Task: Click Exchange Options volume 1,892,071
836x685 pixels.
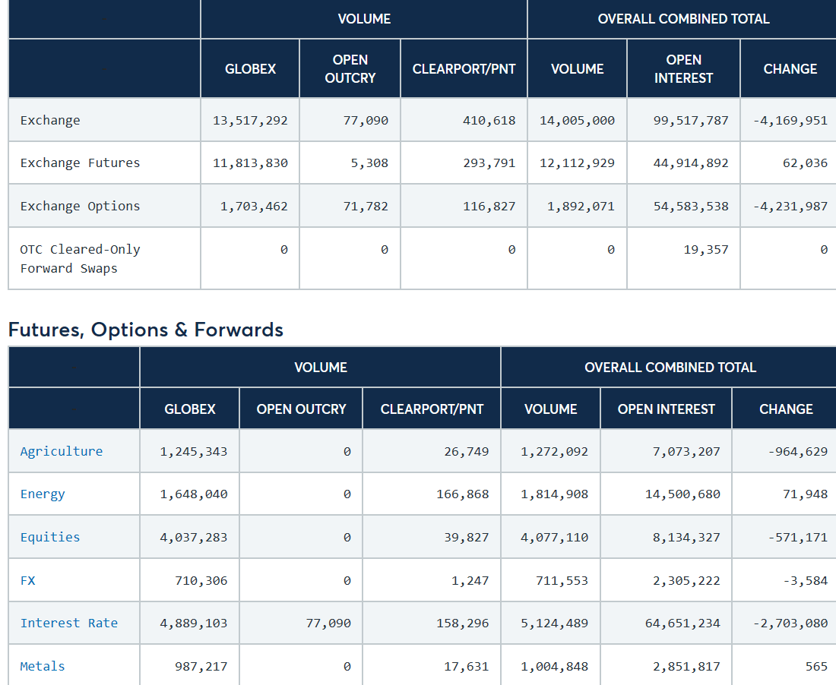Action: (x=581, y=206)
